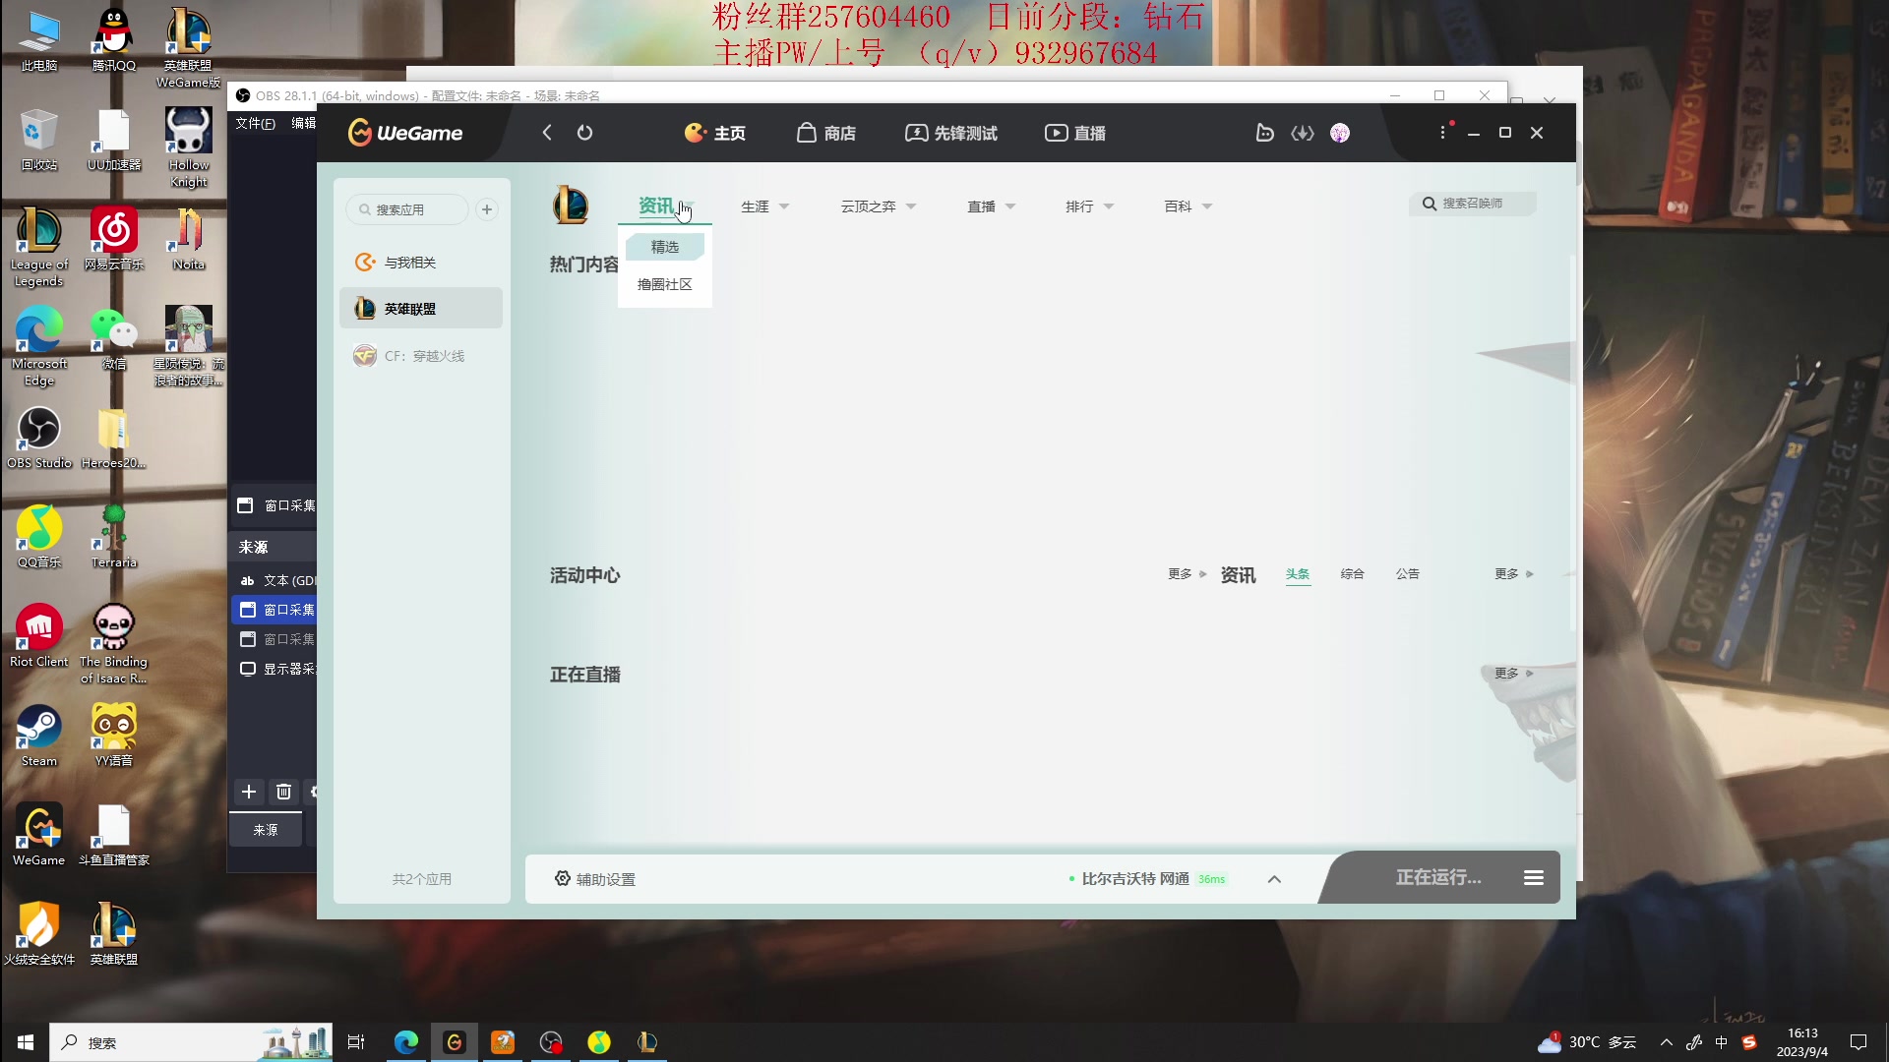Viewport: 1889px width, 1062px height.
Task: Collapse the network status panel chevron
Action: click(x=1274, y=878)
